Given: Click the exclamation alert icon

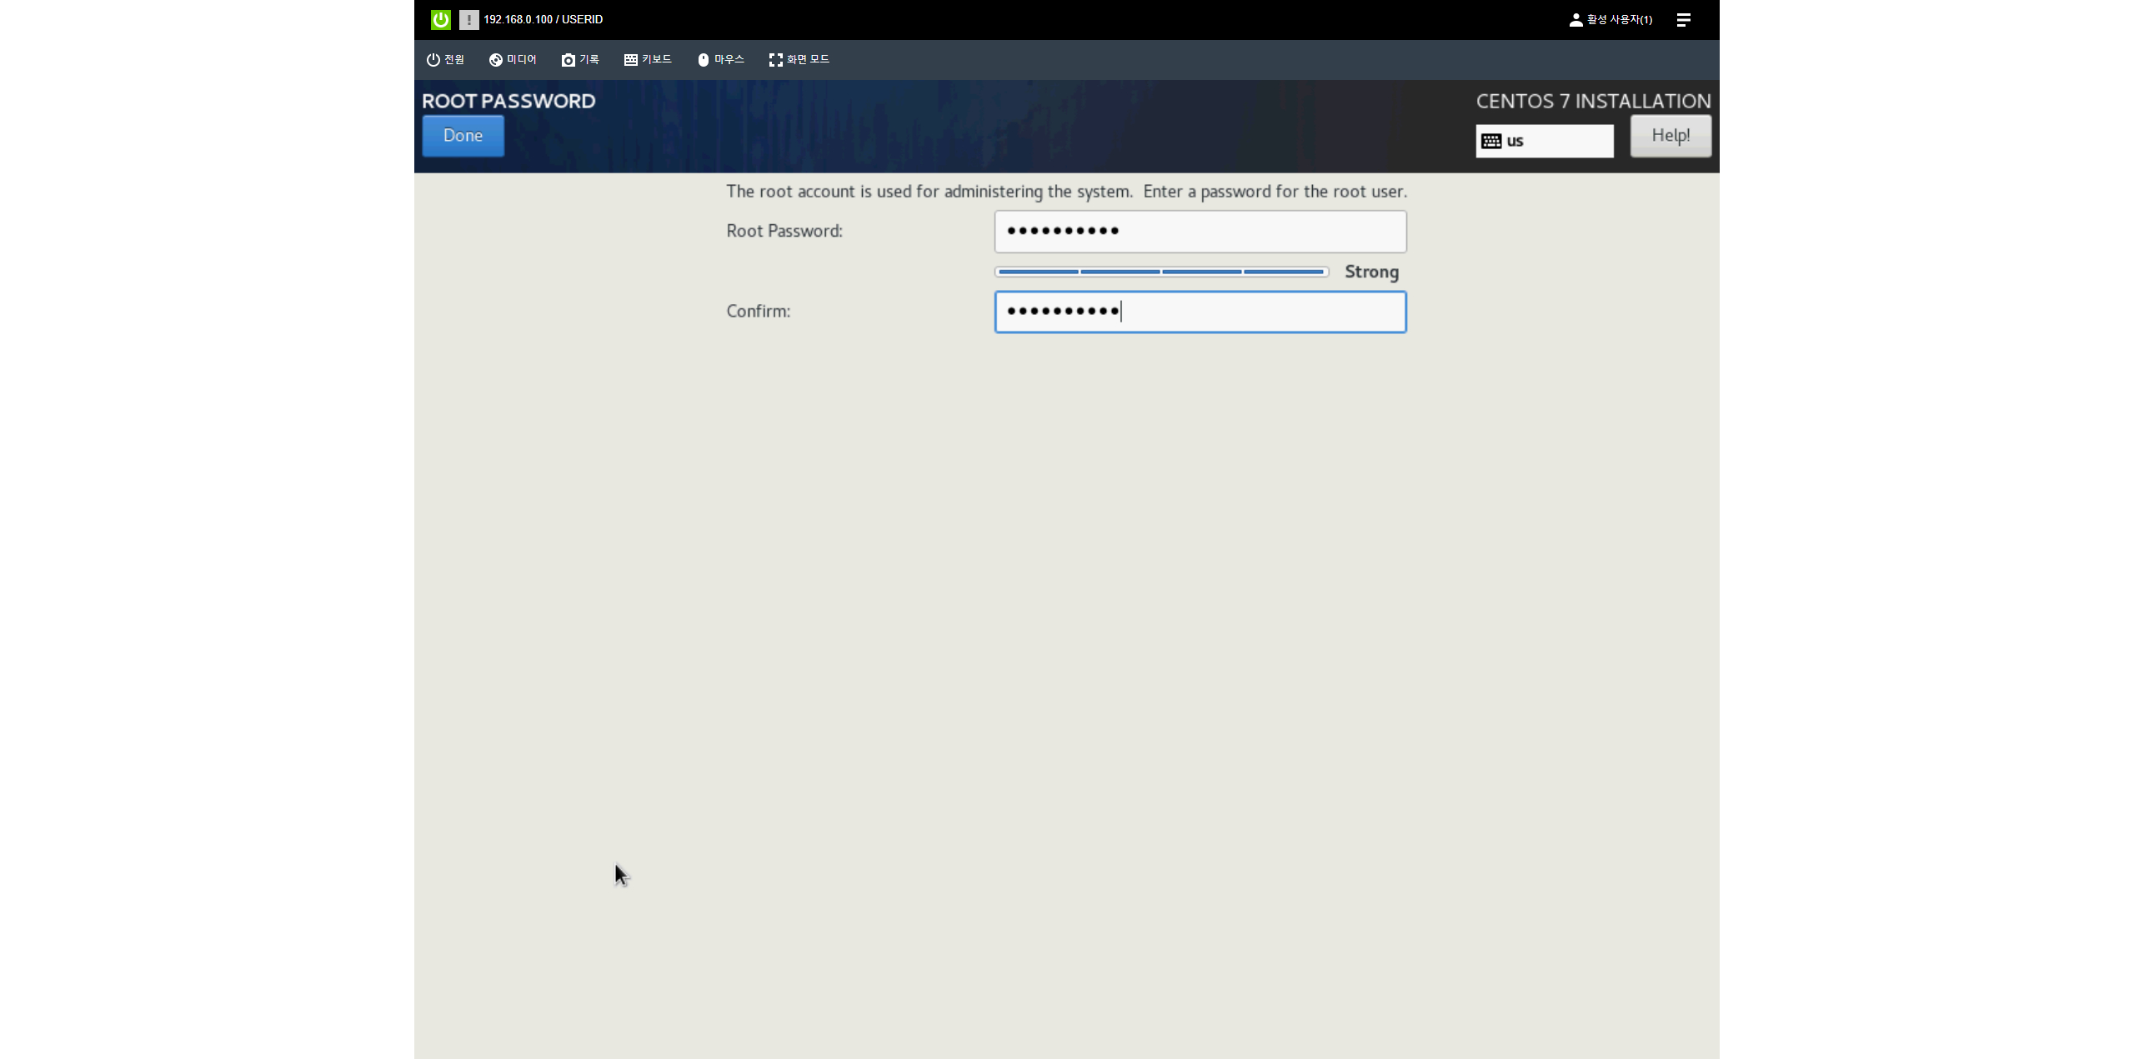Looking at the screenshot, I should tap(468, 19).
